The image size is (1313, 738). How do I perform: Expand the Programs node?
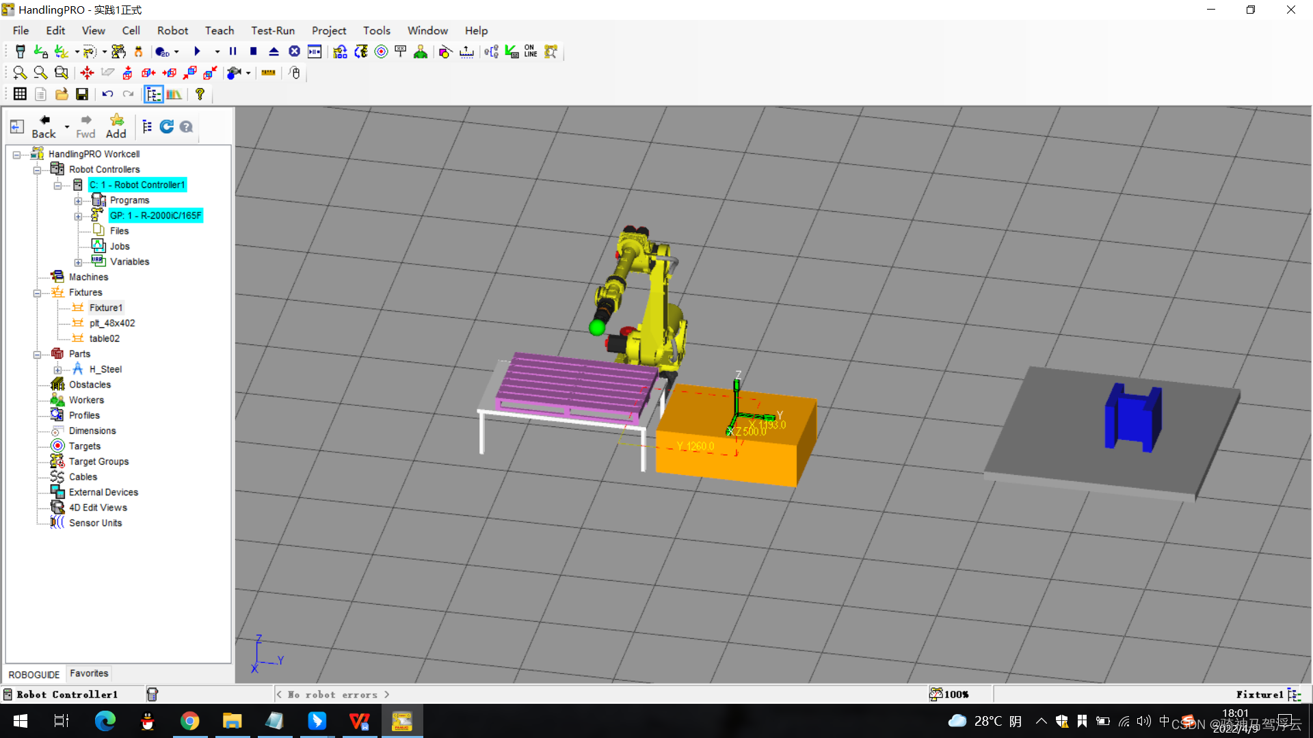coord(78,201)
